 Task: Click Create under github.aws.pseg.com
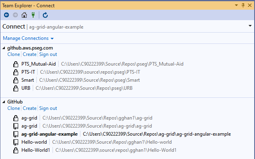point(30,54)
